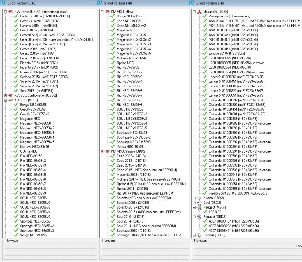This screenshot has height=262, width=302.
Task: Click the green check beside Mohave 2017+
Action: click(x=113, y=179)
